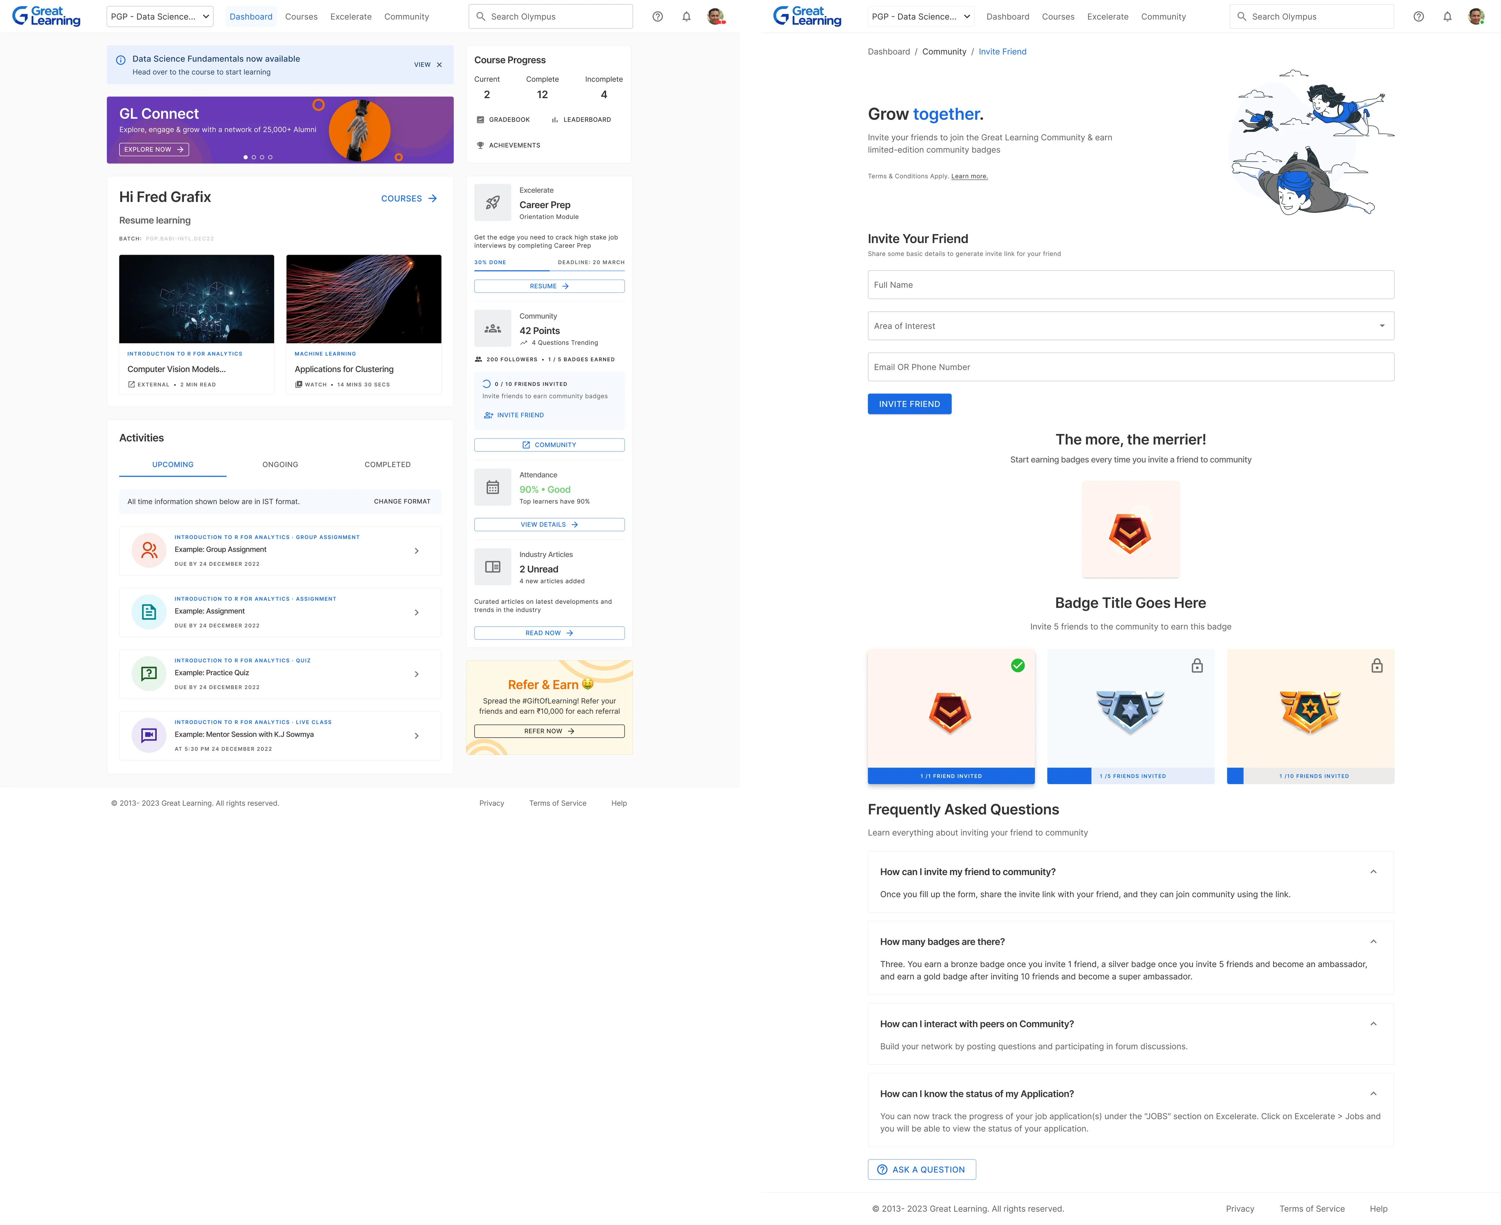The image size is (1501, 1225).
Task: Click the Career Prep progress bar
Action: click(549, 270)
